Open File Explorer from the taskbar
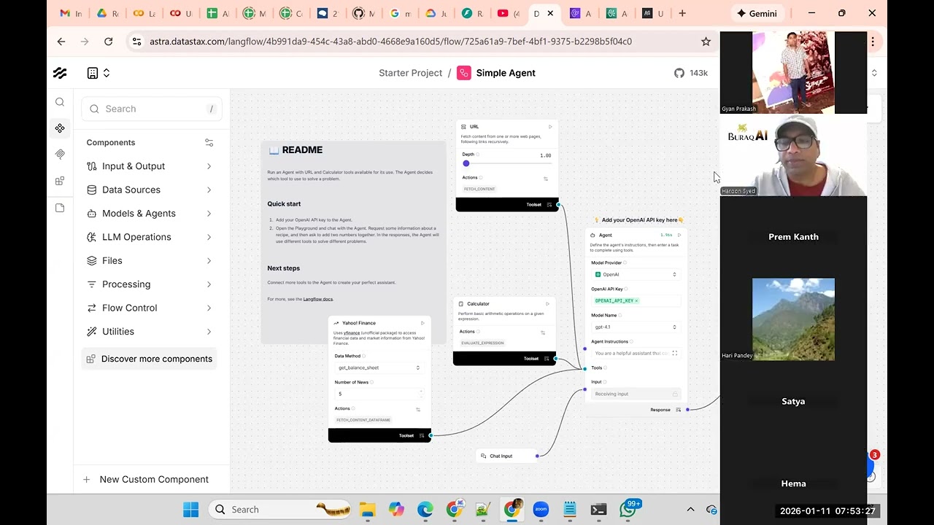 (x=367, y=509)
